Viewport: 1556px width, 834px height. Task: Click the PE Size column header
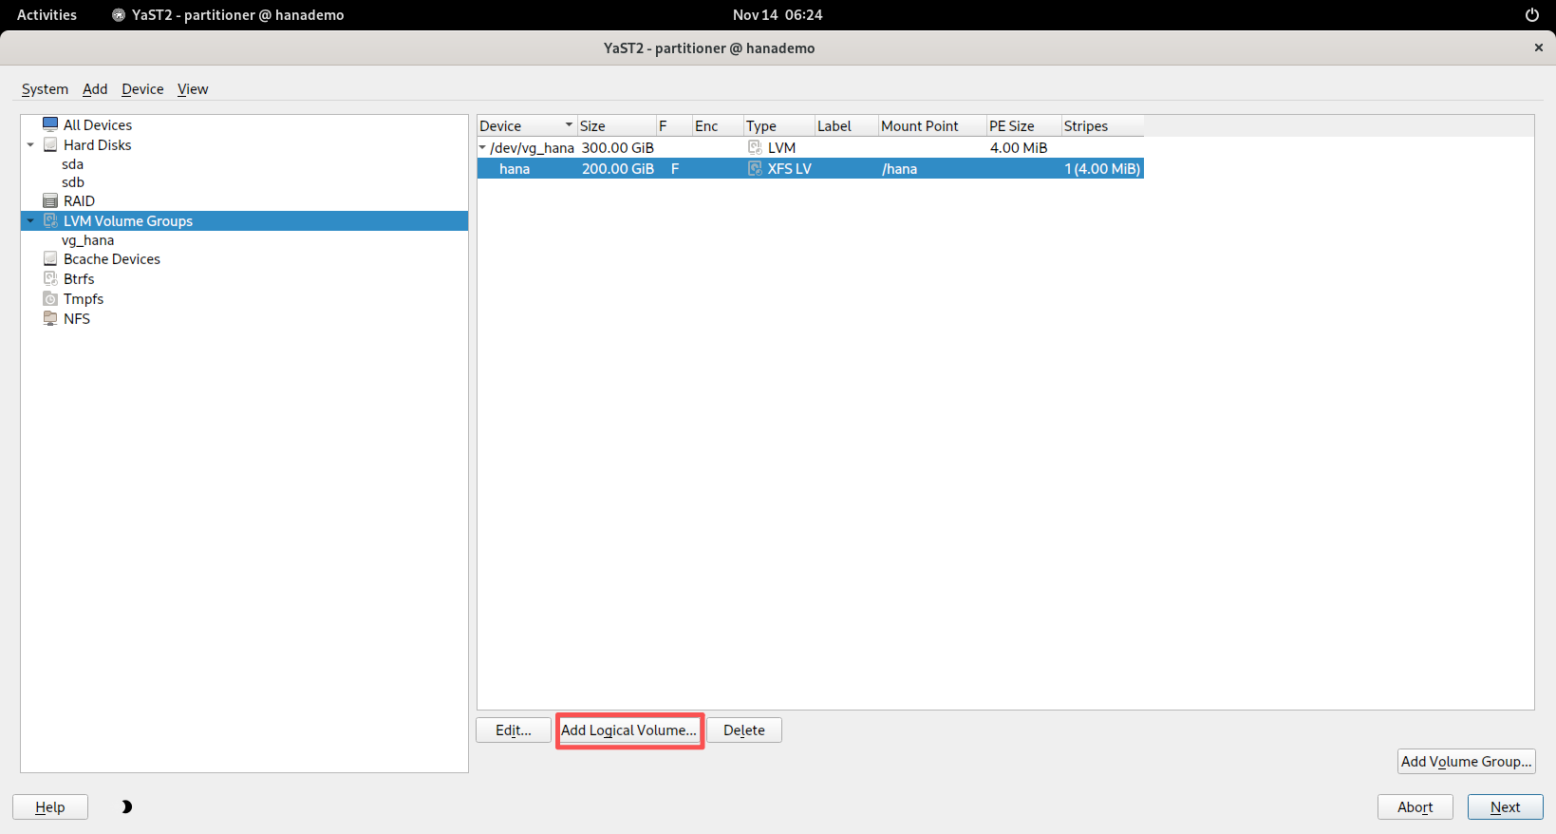(x=1023, y=125)
